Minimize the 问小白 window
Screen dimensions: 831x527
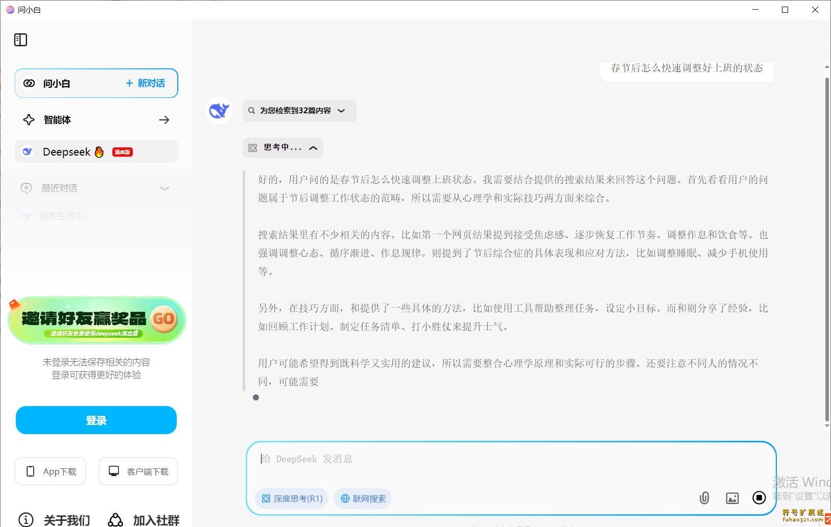(756, 10)
